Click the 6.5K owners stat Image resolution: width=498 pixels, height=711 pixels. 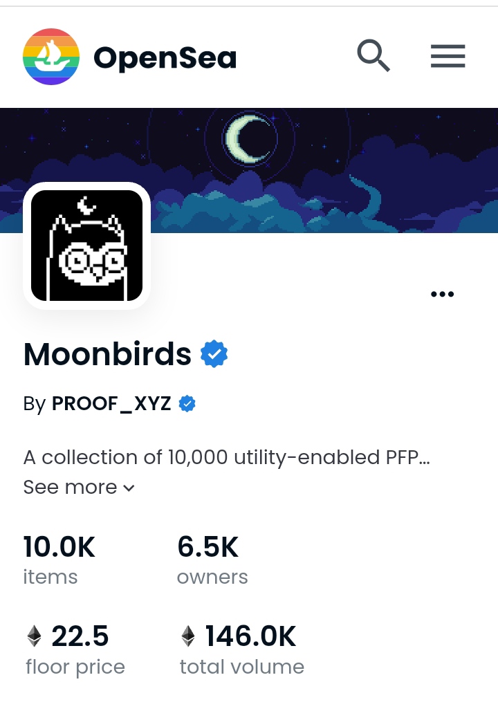coord(212,560)
